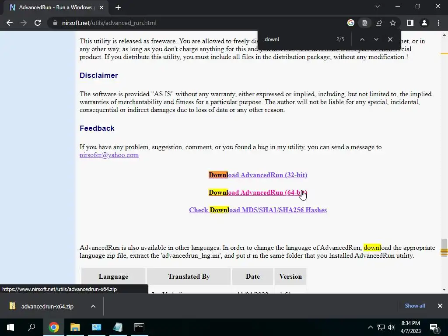Show all downloads
The height and width of the screenshot is (336, 448).
click(415, 306)
